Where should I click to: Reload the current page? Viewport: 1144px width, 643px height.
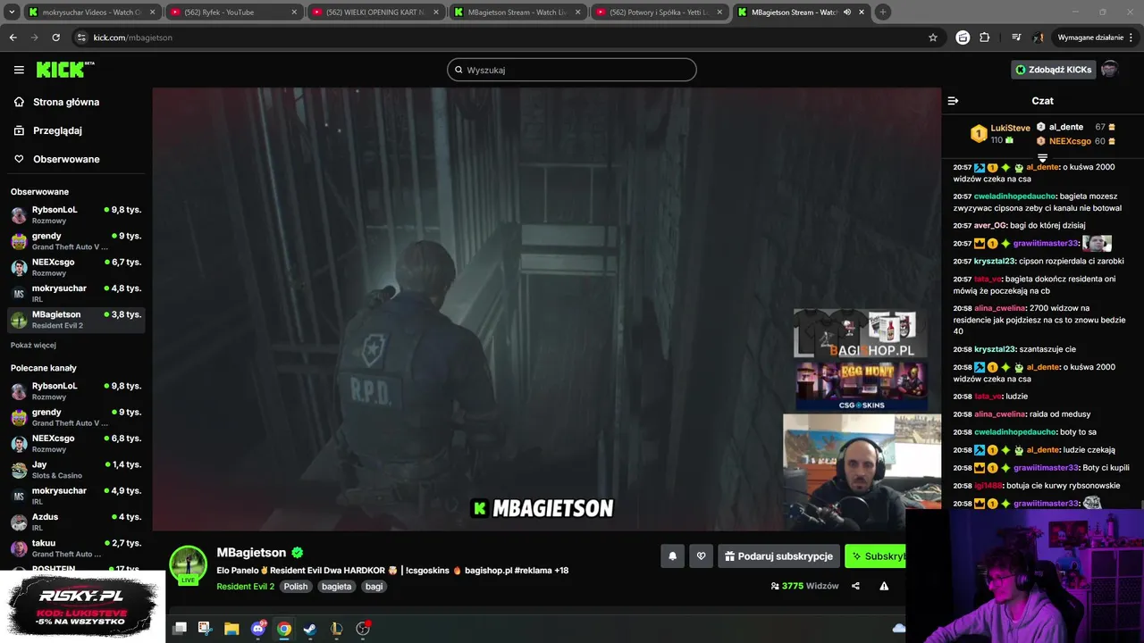point(55,38)
